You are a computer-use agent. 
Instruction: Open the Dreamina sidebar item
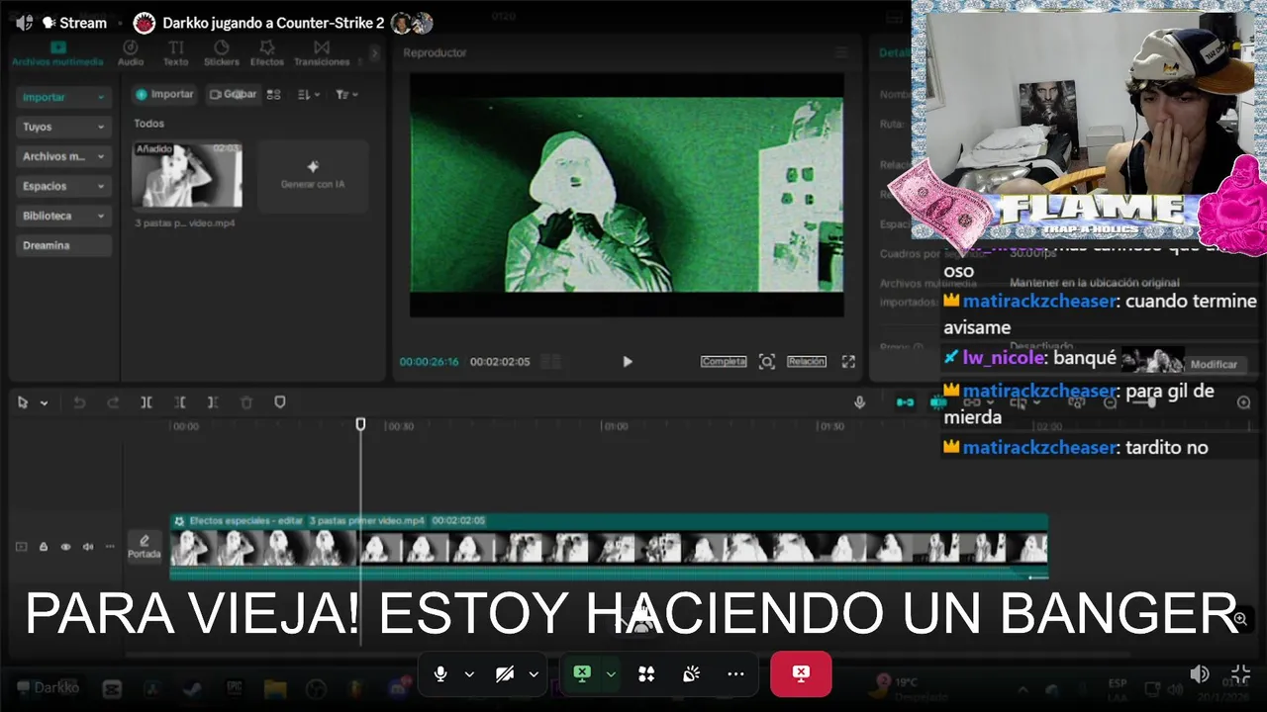[63, 245]
